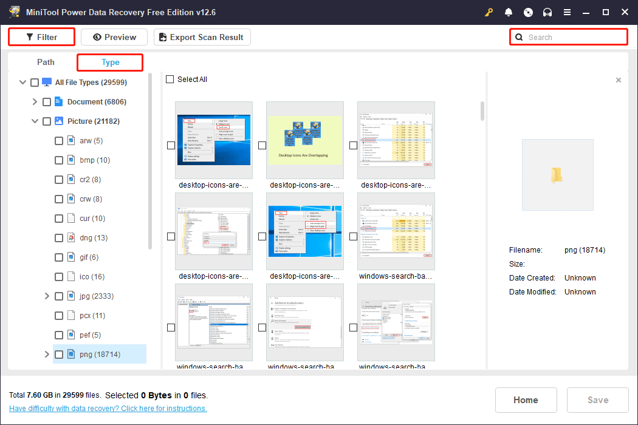Click the headset customer support icon

point(547,12)
